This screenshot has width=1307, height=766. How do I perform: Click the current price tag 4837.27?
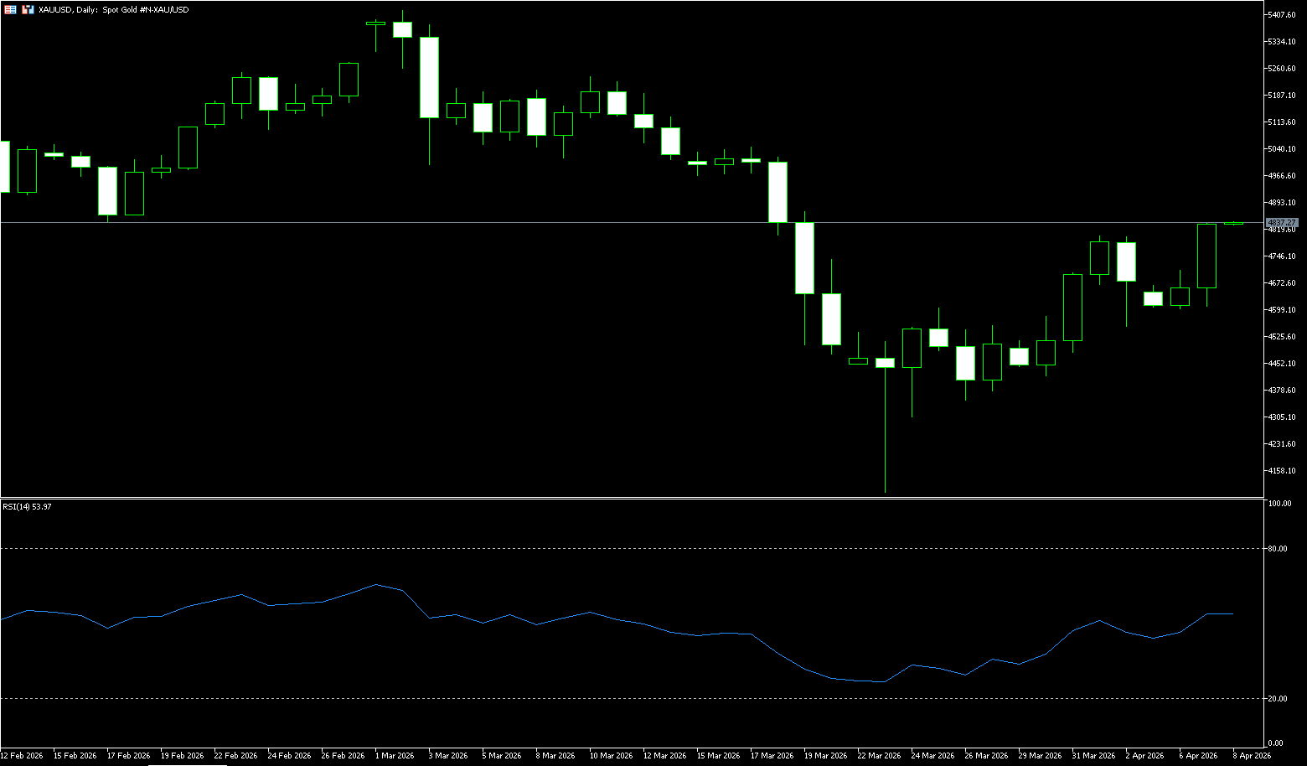tap(1282, 222)
